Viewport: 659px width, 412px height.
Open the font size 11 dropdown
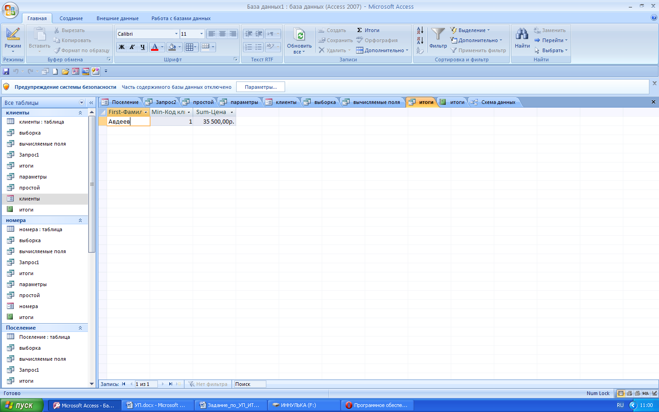(201, 34)
